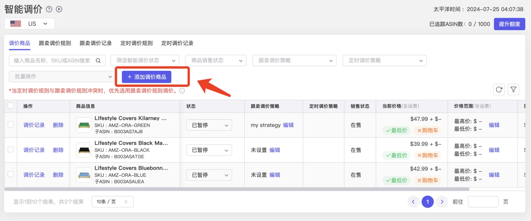Click the 提升额度 button
This screenshot has width=531, height=221.
(509, 24)
